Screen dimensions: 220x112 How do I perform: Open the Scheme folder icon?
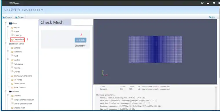tap(12, 96)
